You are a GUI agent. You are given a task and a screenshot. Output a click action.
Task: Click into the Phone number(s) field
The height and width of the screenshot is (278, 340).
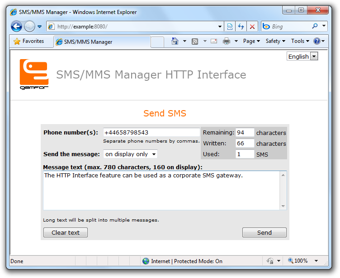click(151, 132)
